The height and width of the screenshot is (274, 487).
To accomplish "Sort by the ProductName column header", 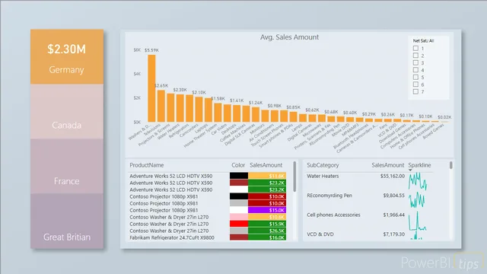I will point(147,165).
